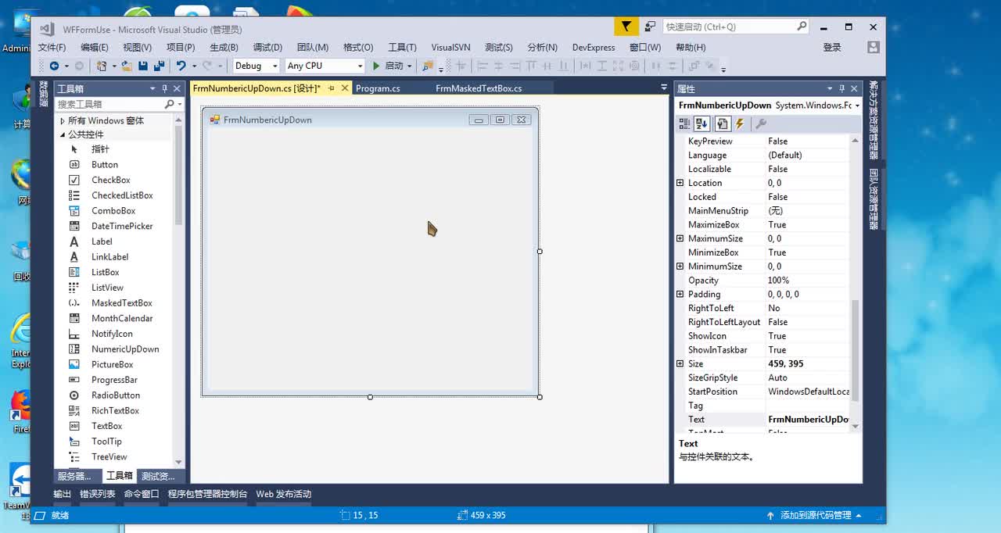Click the notification flag icon in the title bar

point(626,27)
